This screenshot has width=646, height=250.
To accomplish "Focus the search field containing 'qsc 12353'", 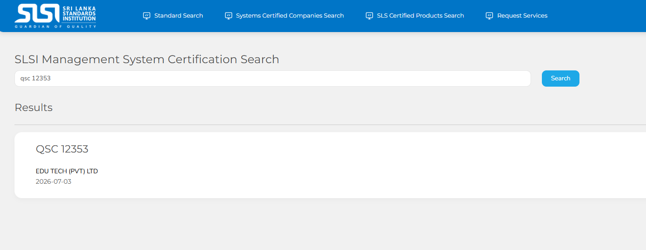I will 272,79.
